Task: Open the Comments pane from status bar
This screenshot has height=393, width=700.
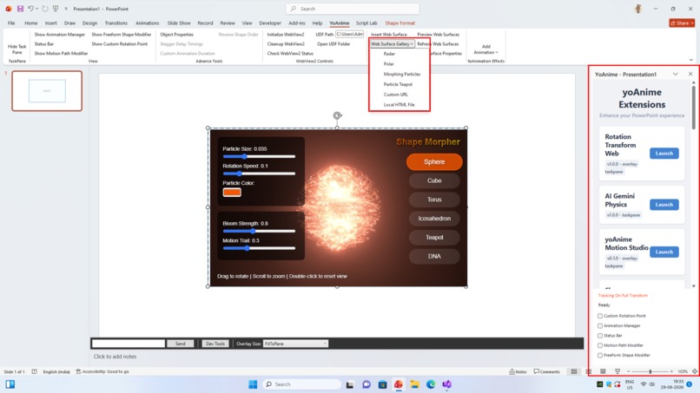Action: pyautogui.click(x=546, y=371)
